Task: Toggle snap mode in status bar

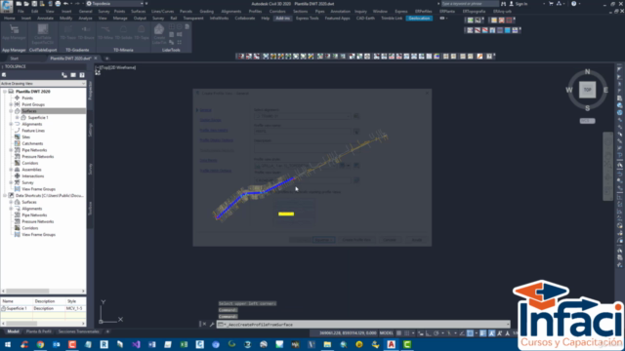Action: [x=406, y=333]
